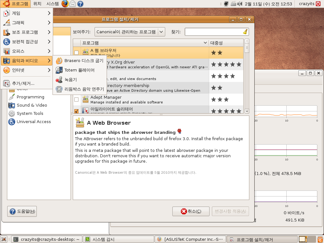
Task: Click the '0 바이트/s' value in system monitor
Action: tap(294, 213)
